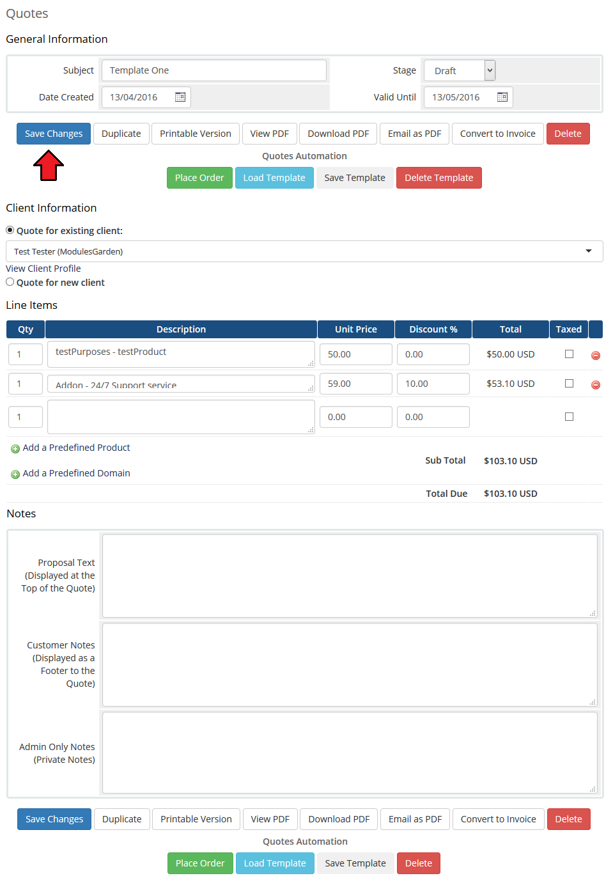Click the Customer Notes textarea
613x885 pixels.
[350, 664]
